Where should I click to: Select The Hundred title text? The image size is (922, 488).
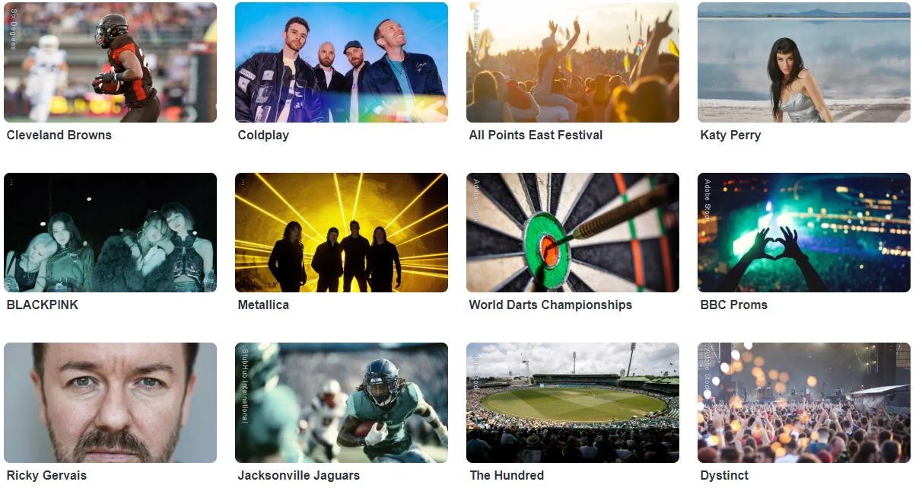(507, 475)
